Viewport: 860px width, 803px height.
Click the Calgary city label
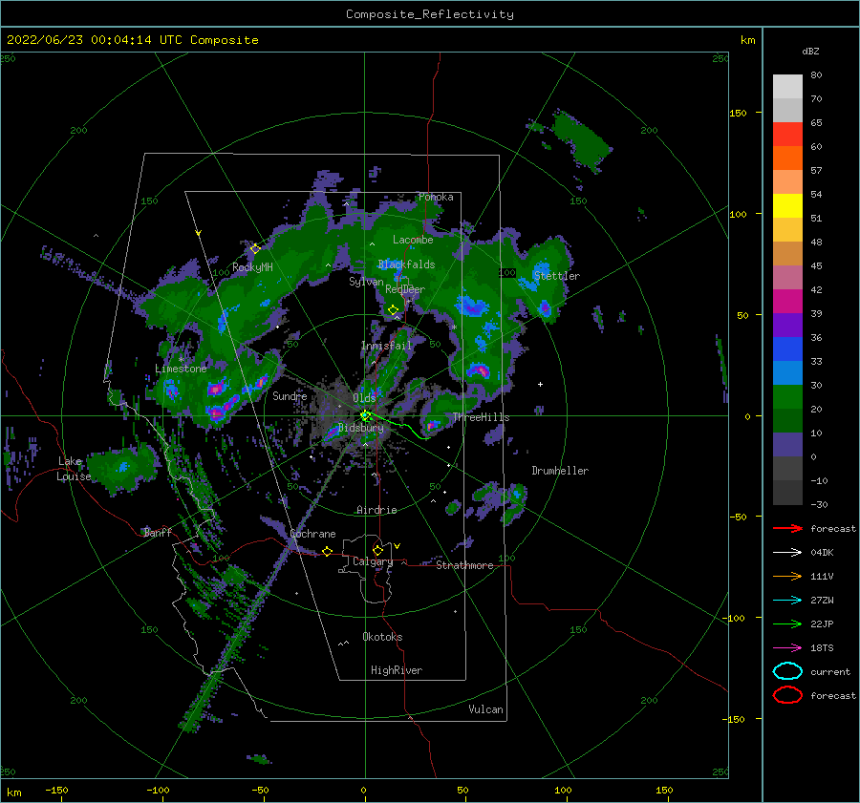click(373, 561)
